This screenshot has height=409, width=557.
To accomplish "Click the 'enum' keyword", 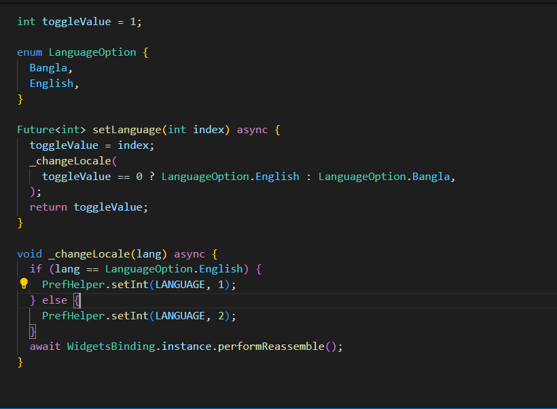I will [x=29, y=52].
